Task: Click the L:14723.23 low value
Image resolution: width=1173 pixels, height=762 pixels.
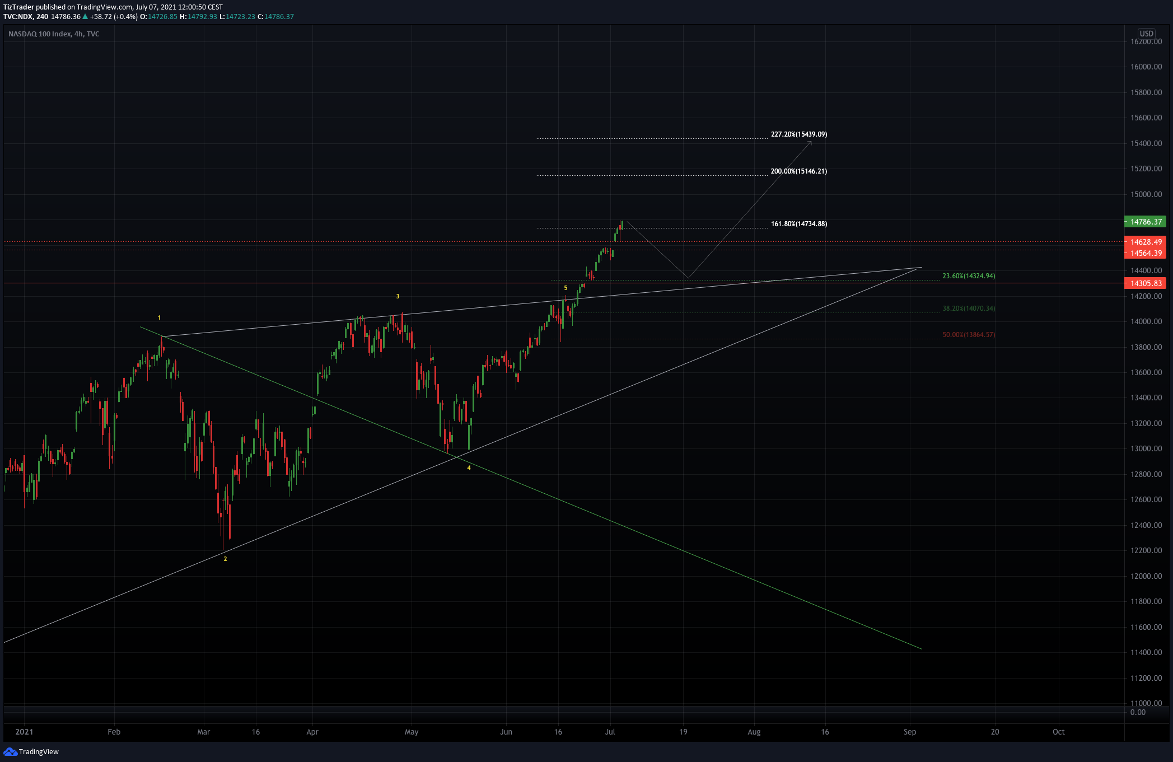Action: (x=237, y=17)
